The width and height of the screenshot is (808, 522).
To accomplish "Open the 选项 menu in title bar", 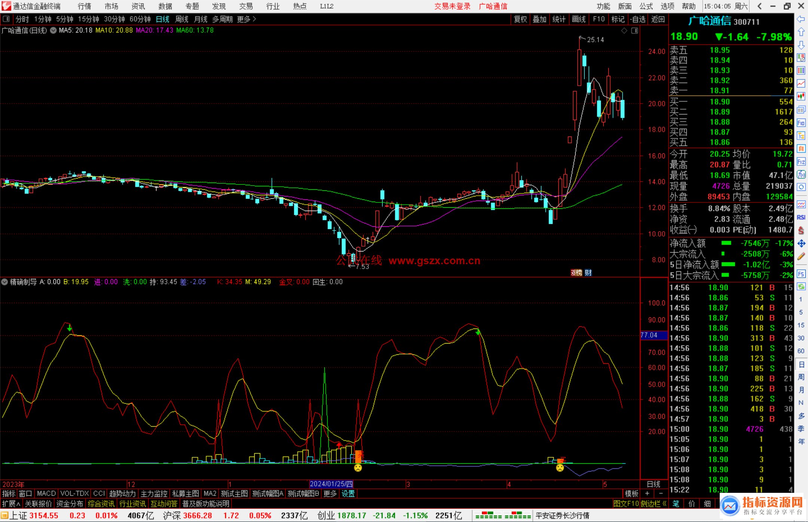I will 667,6.
